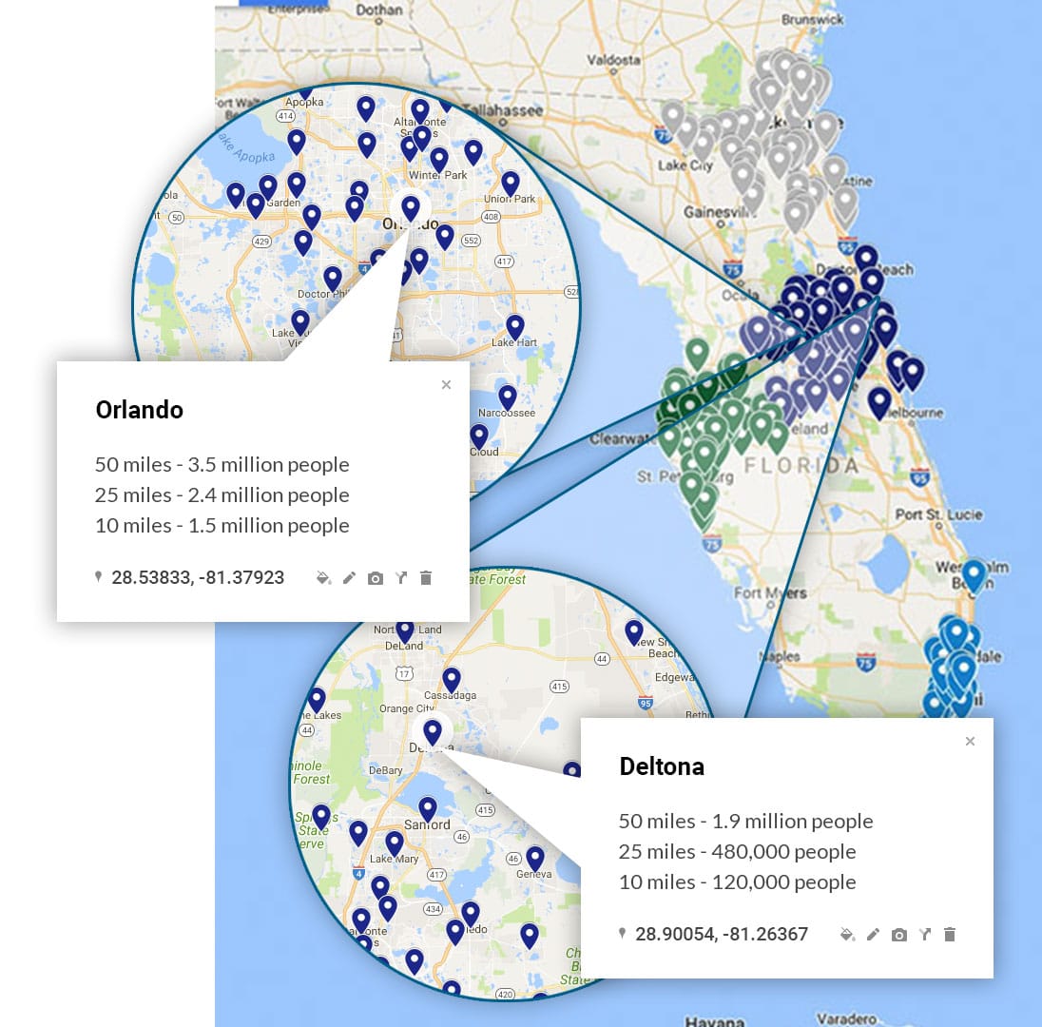The height and width of the screenshot is (1027, 1042).
Task: Add photo using camera icon in Orlando popup
Action: [x=376, y=578]
